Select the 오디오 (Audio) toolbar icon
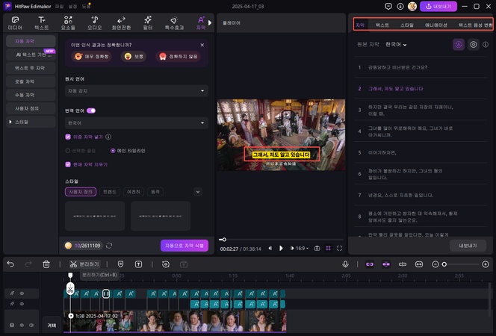496x336 pixels. (x=93, y=22)
